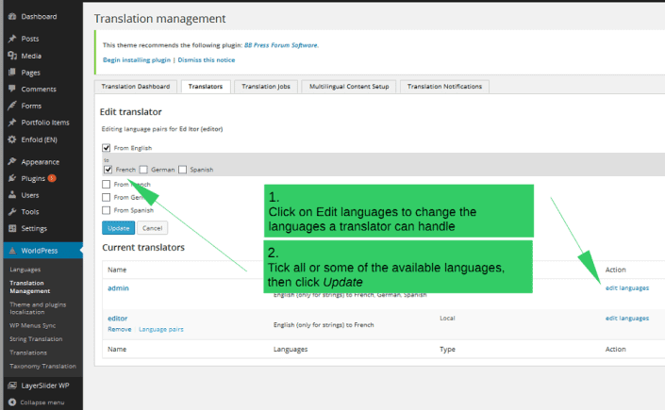Click the Type column footer label

[447, 350]
